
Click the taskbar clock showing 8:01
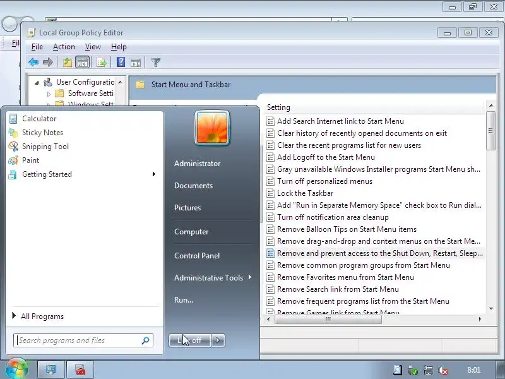474,370
